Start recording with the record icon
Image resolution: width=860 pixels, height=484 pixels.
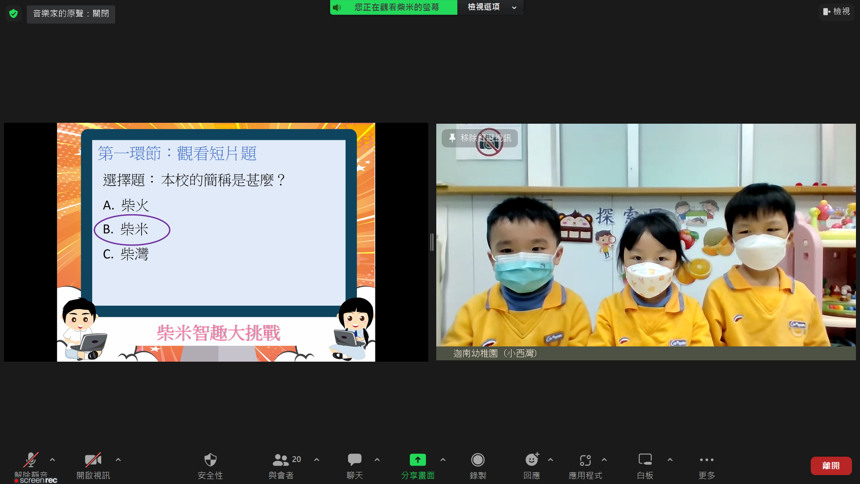477,460
